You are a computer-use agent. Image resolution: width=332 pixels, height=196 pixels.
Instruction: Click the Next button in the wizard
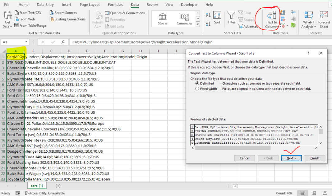coord(291,158)
